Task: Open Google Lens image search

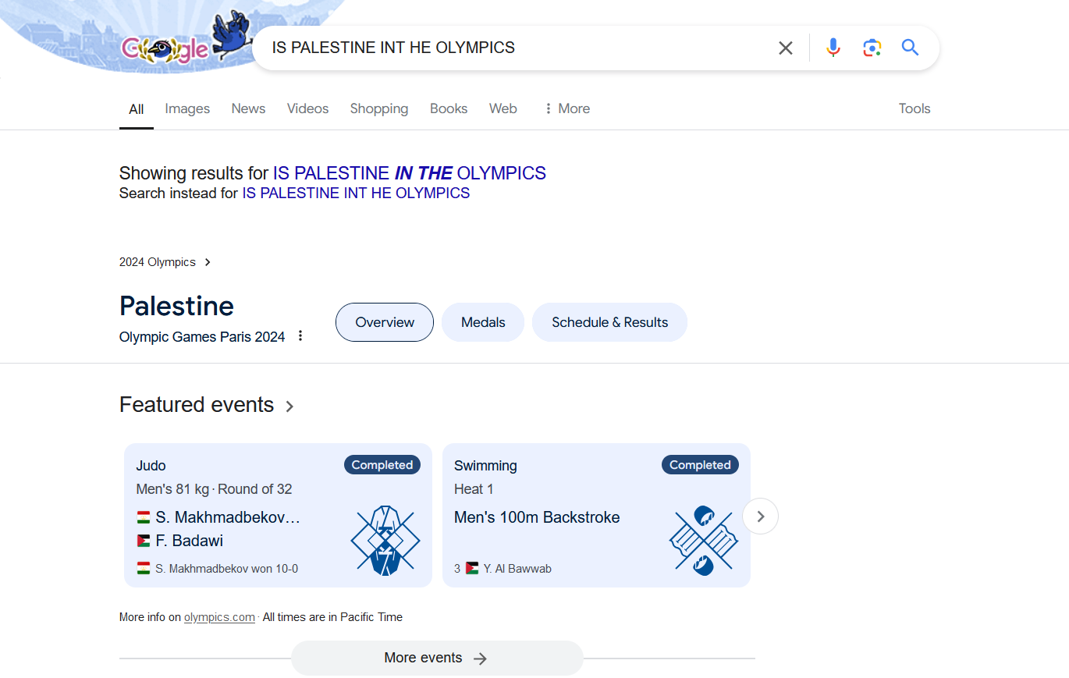Action: 872,48
